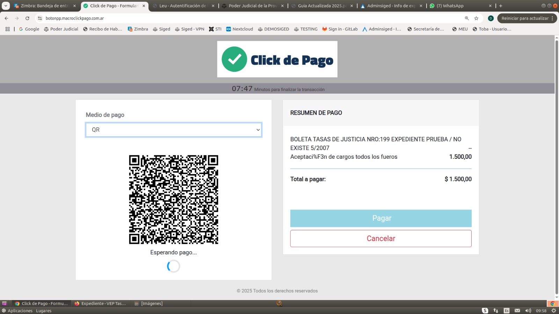The width and height of the screenshot is (559, 314).
Task: Open the tab search dropdown arrow
Action: [x=6, y=6]
